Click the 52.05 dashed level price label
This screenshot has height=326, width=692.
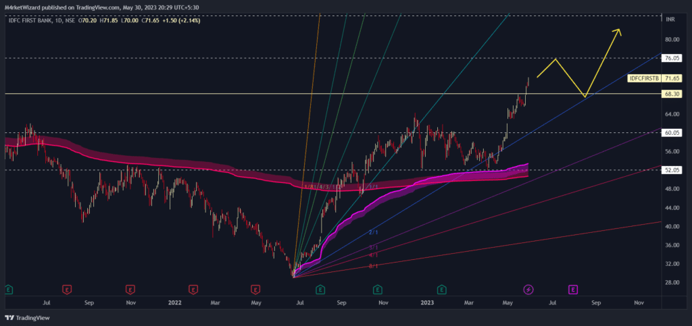(672, 170)
